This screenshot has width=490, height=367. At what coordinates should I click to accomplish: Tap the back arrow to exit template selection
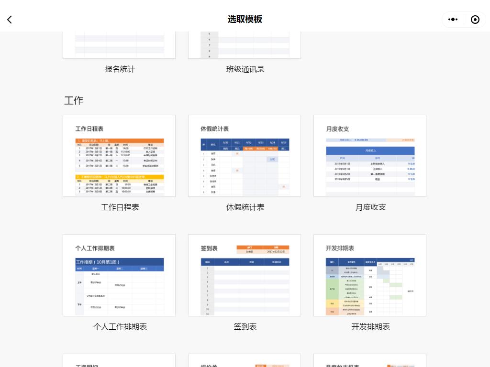[10, 20]
